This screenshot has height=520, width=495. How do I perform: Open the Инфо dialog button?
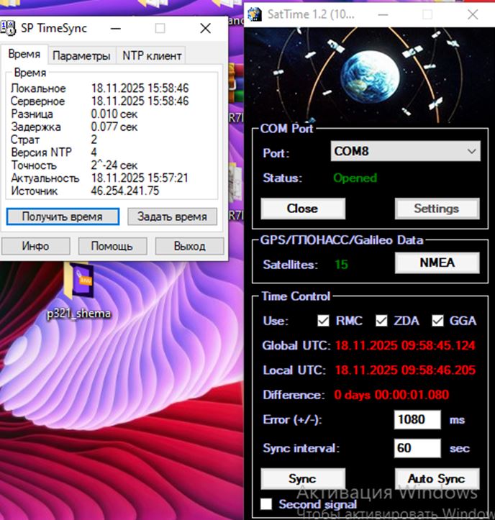coord(35,246)
